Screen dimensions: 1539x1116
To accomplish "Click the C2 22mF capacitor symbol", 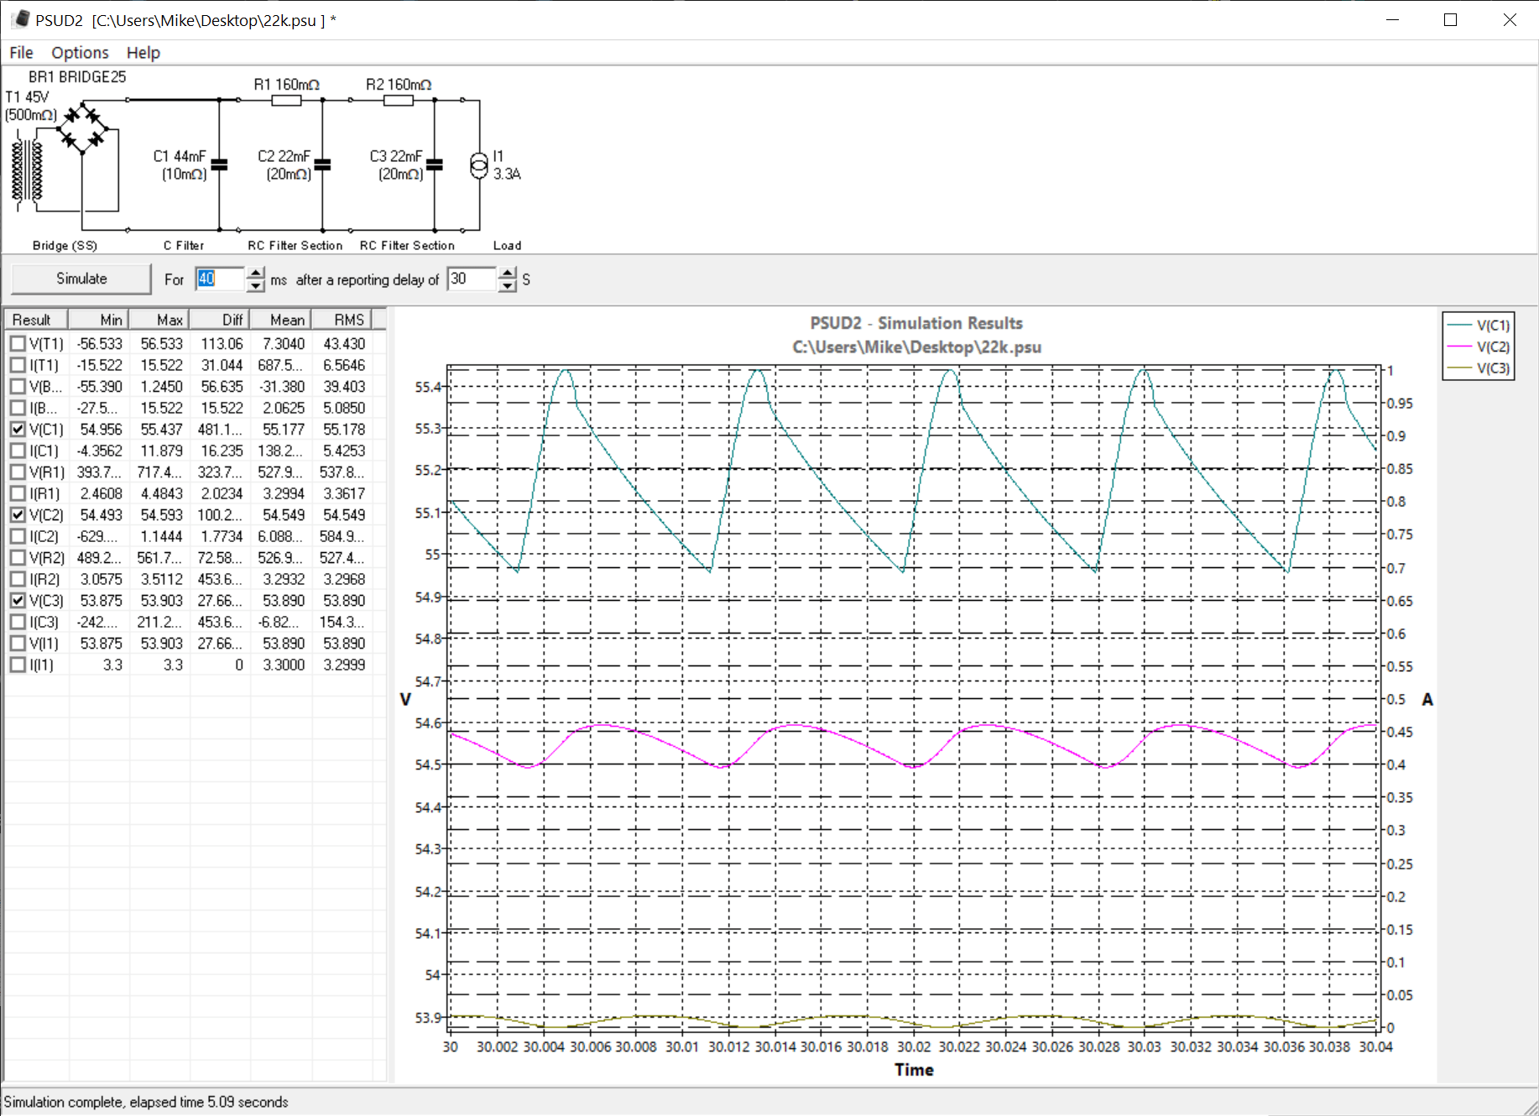I will pyautogui.click(x=323, y=165).
